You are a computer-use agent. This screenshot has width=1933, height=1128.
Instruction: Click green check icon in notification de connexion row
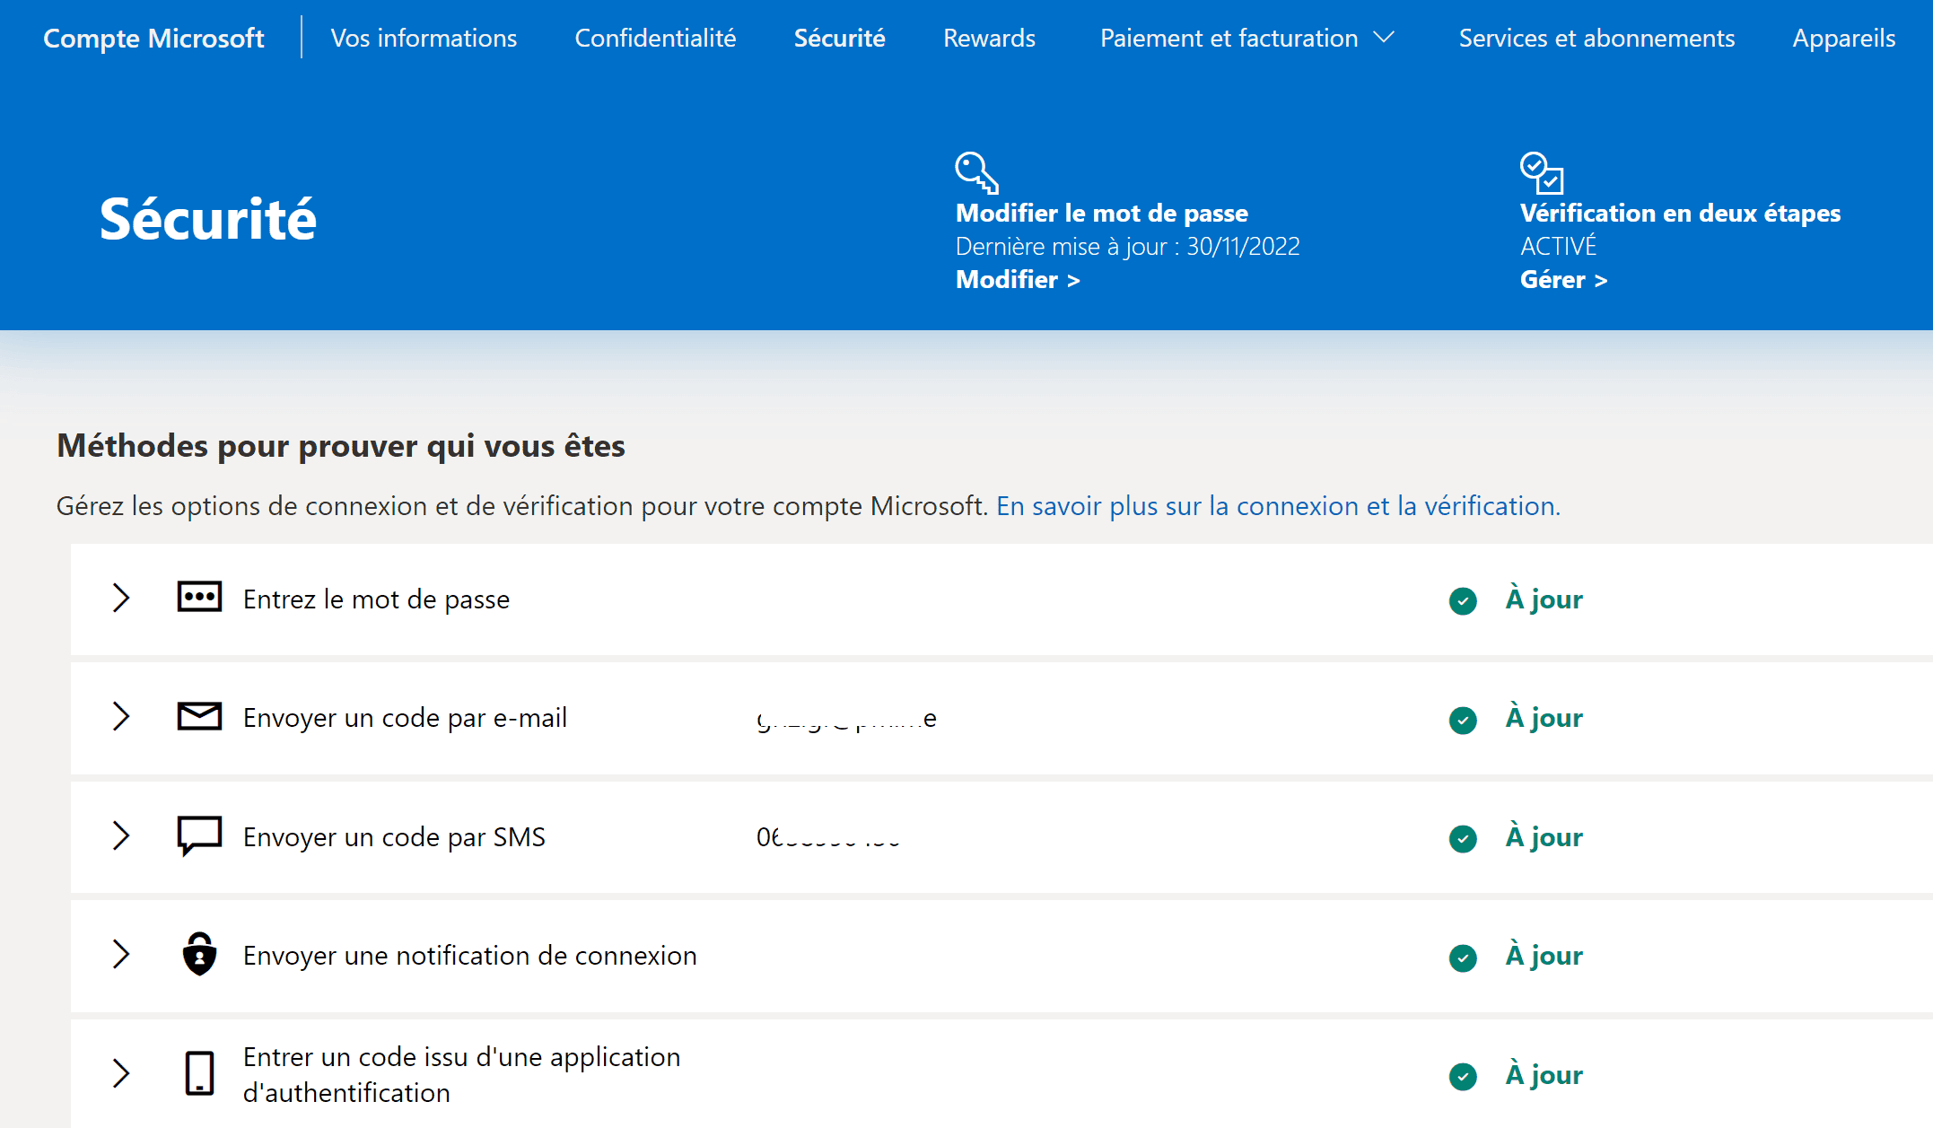click(1463, 957)
